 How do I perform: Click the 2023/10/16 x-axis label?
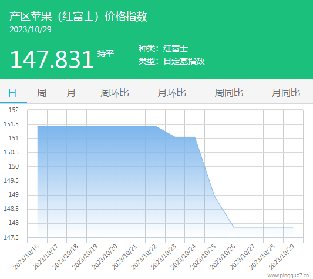coord(26,257)
